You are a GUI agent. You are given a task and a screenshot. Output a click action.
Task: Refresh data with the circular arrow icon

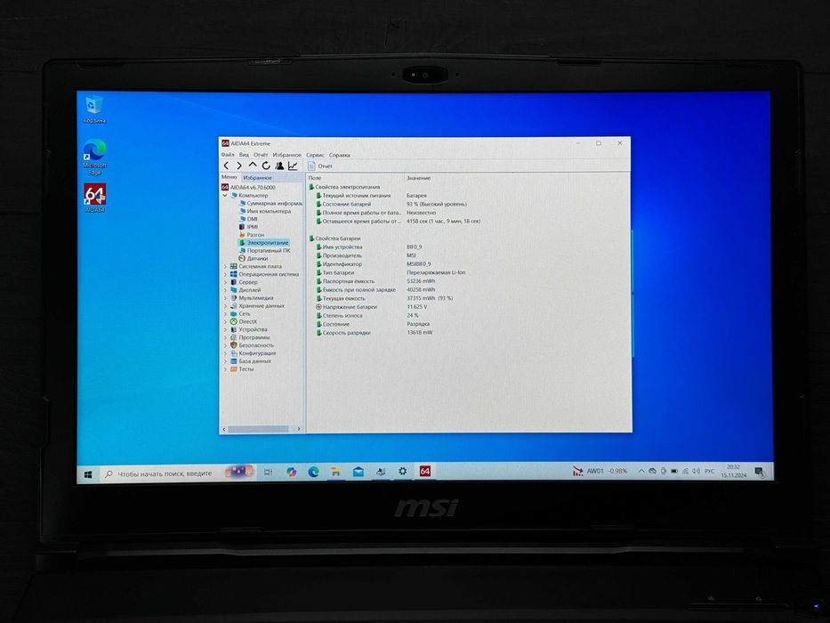point(266,166)
